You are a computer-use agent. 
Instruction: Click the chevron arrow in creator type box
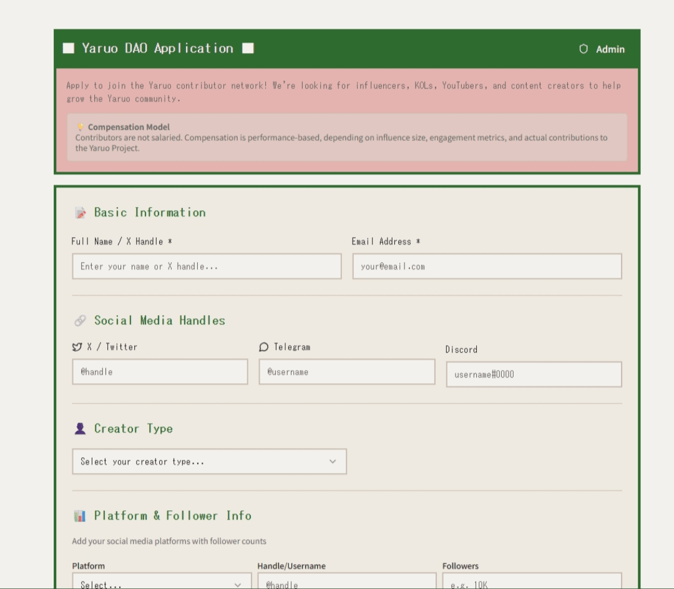333,462
